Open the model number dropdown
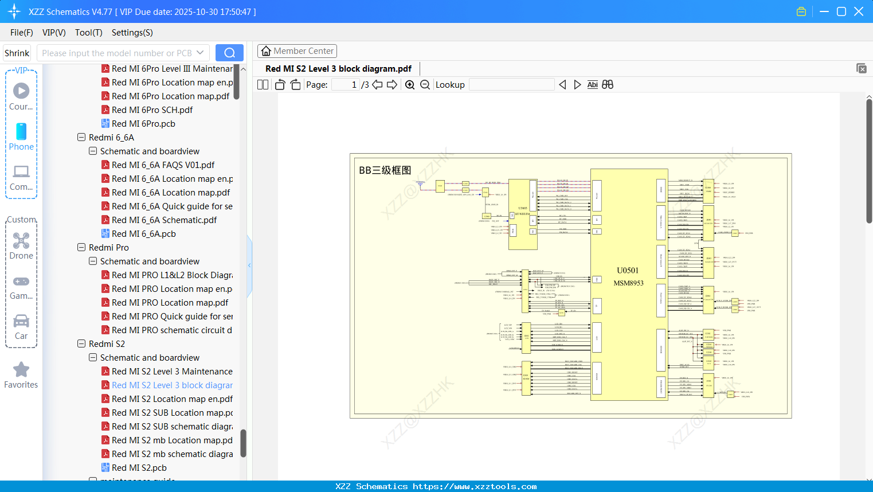 pos(201,52)
